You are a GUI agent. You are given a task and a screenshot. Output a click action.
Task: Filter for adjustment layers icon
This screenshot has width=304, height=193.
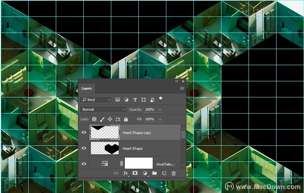(x=126, y=100)
